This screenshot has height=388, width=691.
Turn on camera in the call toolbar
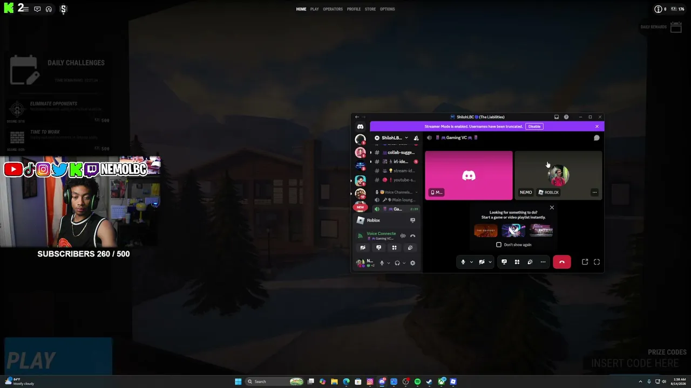click(482, 262)
